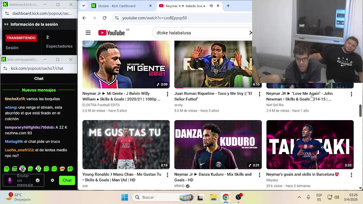Viewport: 363px width, 204px height.
Task: Open Neymar JR Love Me Again title
Action: (x=299, y=96)
